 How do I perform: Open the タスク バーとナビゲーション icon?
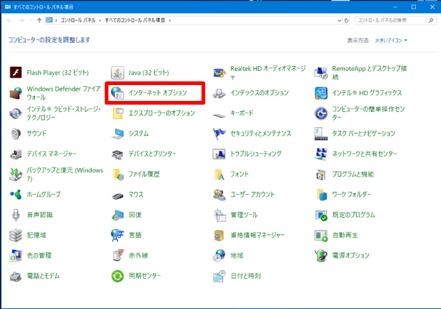point(321,134)
